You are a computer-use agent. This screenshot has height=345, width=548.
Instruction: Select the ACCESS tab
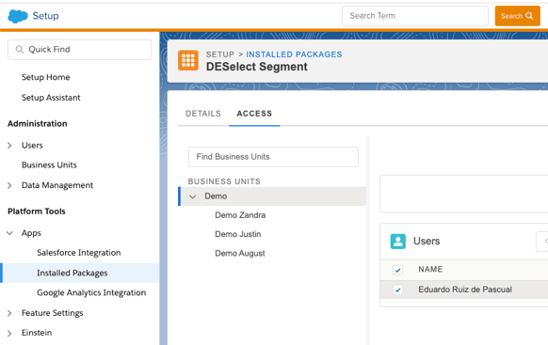point(254,114)
